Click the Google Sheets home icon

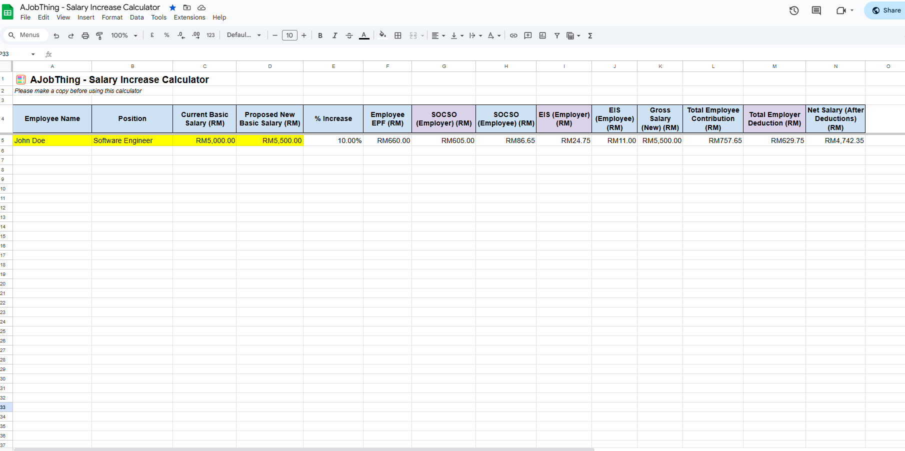8,12
